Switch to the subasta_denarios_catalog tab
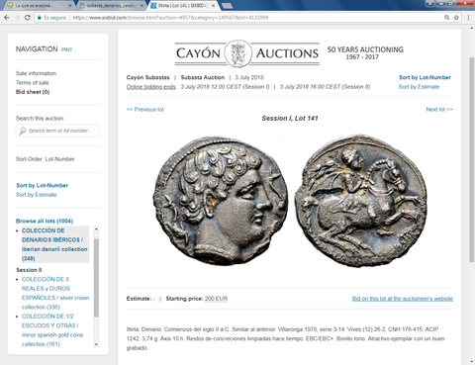The image size is (475, 365). coord(111,6)
